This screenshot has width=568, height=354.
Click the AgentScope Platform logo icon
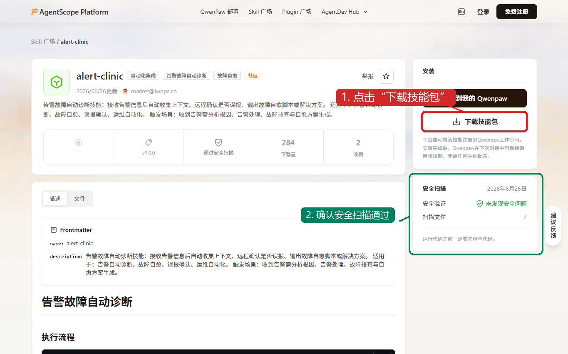pyautogui.click(x=35, y=12)
